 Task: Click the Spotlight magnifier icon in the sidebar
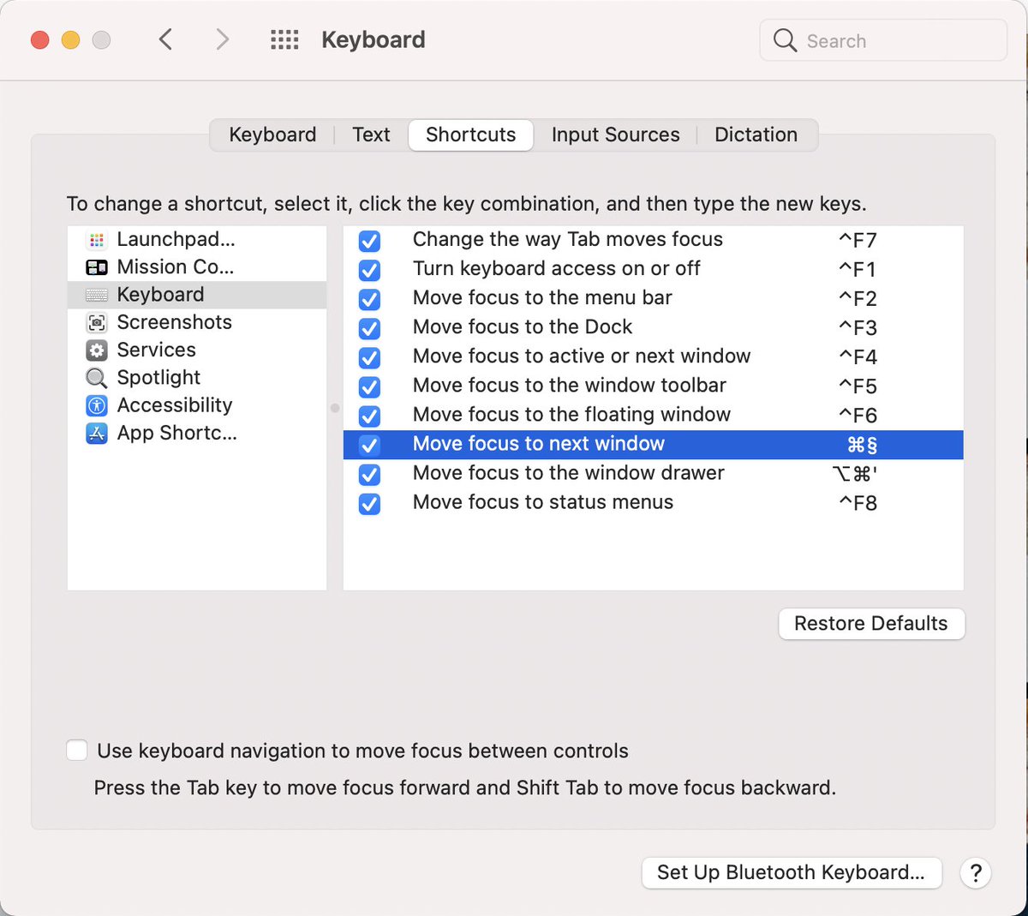(97, 378)
